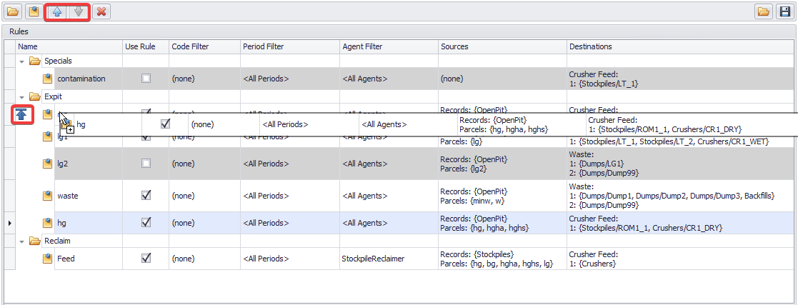This screenshot has height=305, width=798.
Task: Click the contamination rule icon
Action: pos(48,79)
